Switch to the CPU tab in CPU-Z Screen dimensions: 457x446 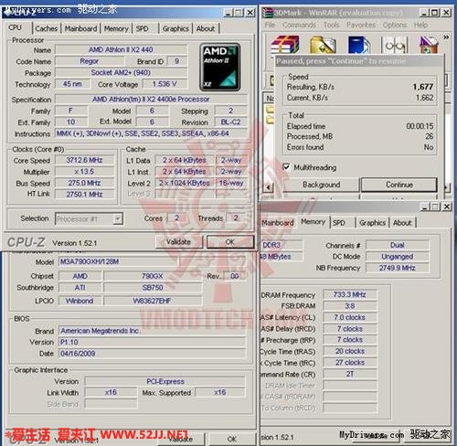16,27
